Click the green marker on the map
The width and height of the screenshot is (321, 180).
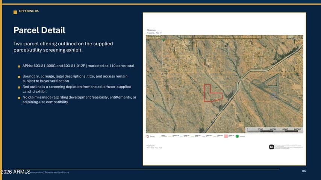[164, 40]
